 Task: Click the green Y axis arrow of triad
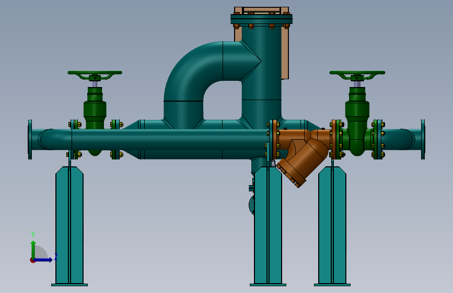click(x=33, y=249)
